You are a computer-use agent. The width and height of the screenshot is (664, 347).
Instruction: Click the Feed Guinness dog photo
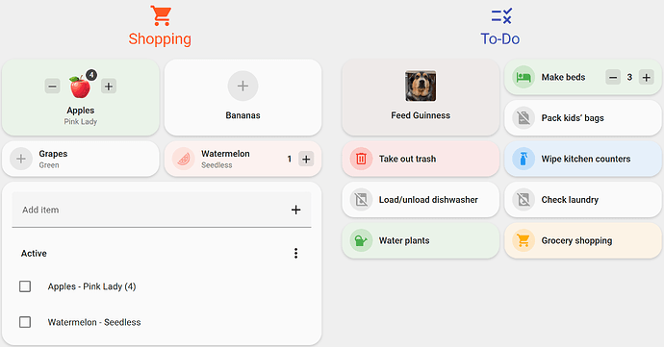[x=421, y=86]
